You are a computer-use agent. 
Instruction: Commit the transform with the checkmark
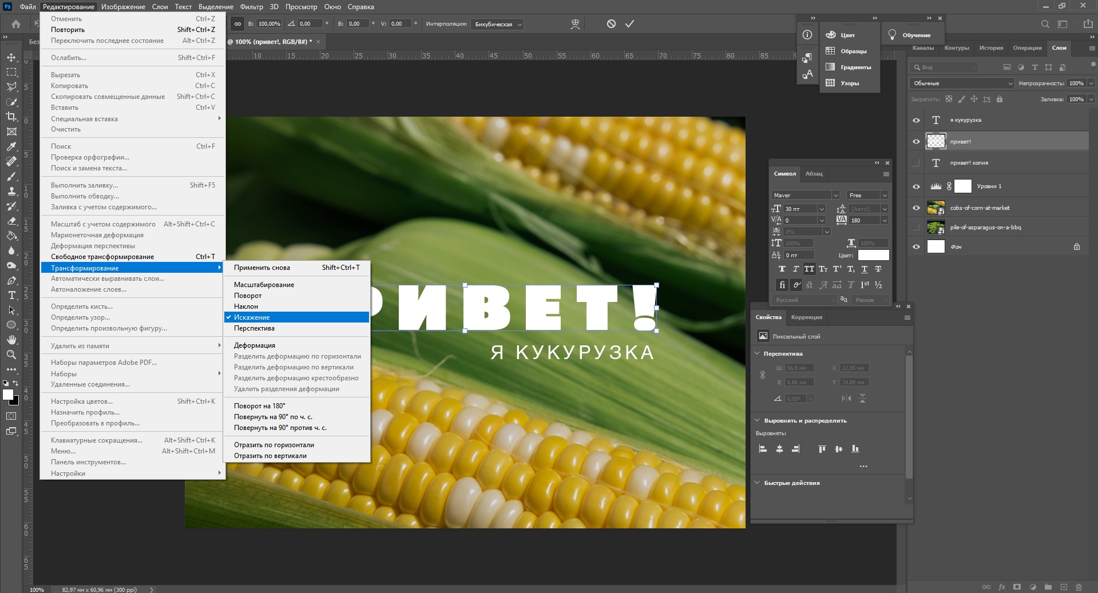tap(629, 24)
